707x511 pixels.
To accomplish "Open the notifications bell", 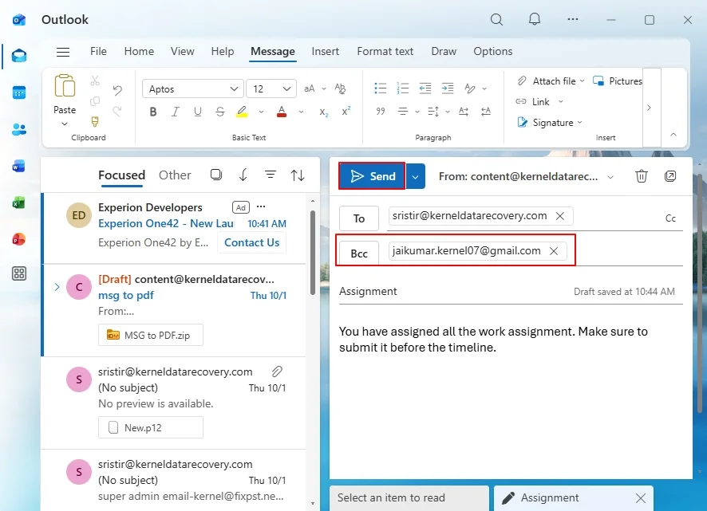I will (535, 19).
